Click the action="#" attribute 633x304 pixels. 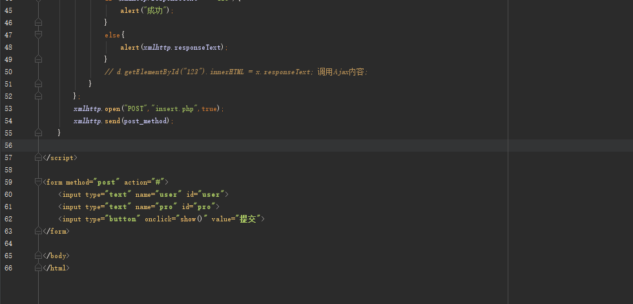pyautogui.click(x=144, y=182)
